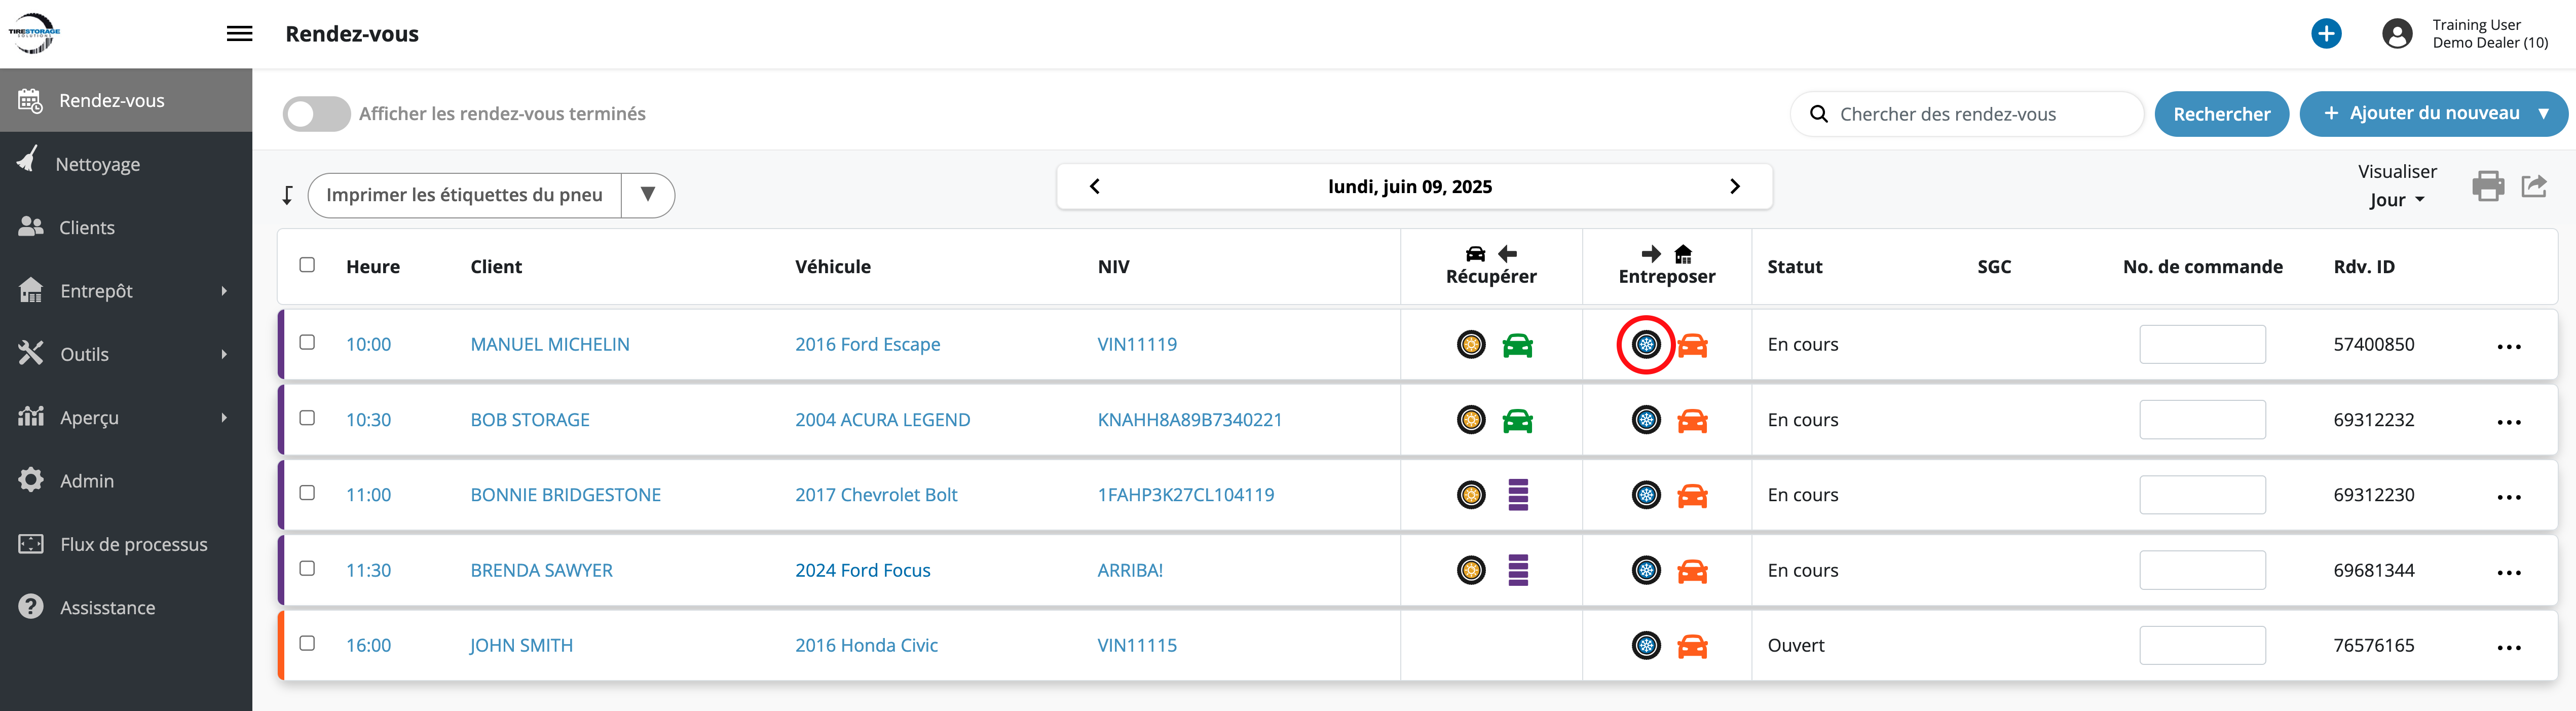This screenshot has width=2576, height=711.
Task: Click the orange car icon for JOHN SMITH
Action: coord(1692,646)
